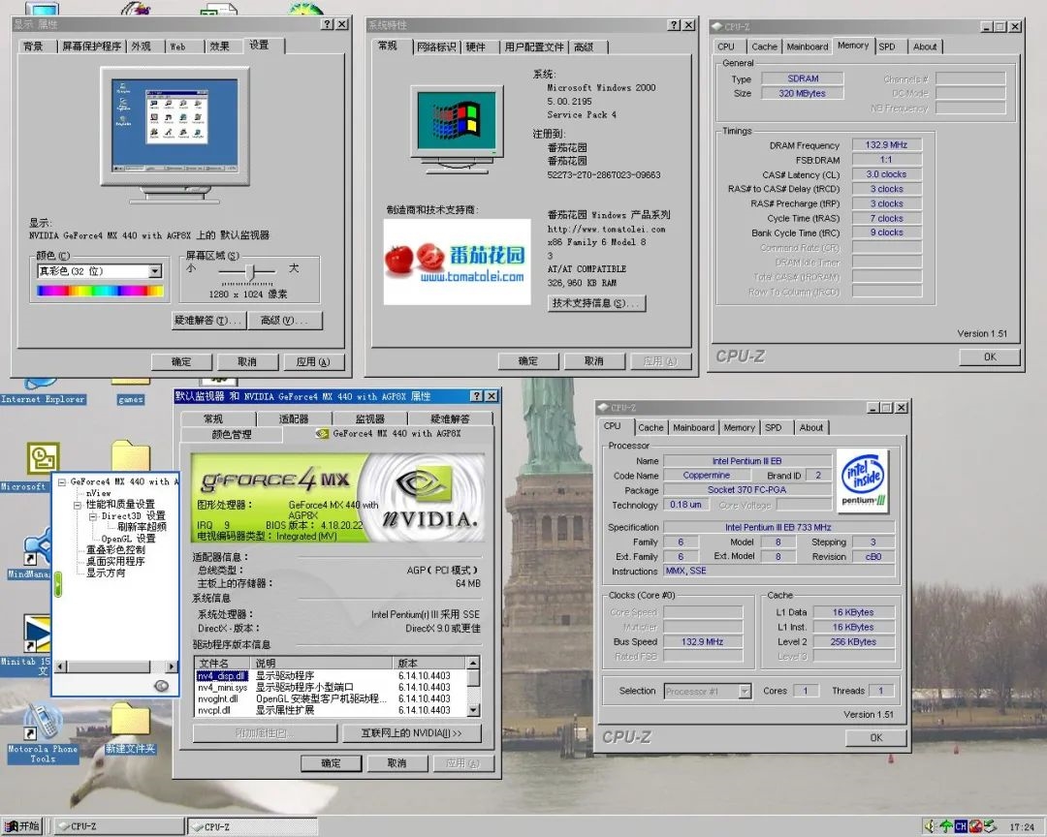
Task: Collapse the Direct3D 设置 tree node
Action: 94,516
